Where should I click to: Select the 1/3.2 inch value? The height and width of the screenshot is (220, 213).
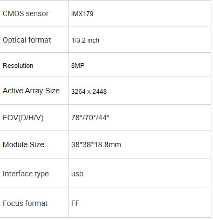(x=85, y=40)
